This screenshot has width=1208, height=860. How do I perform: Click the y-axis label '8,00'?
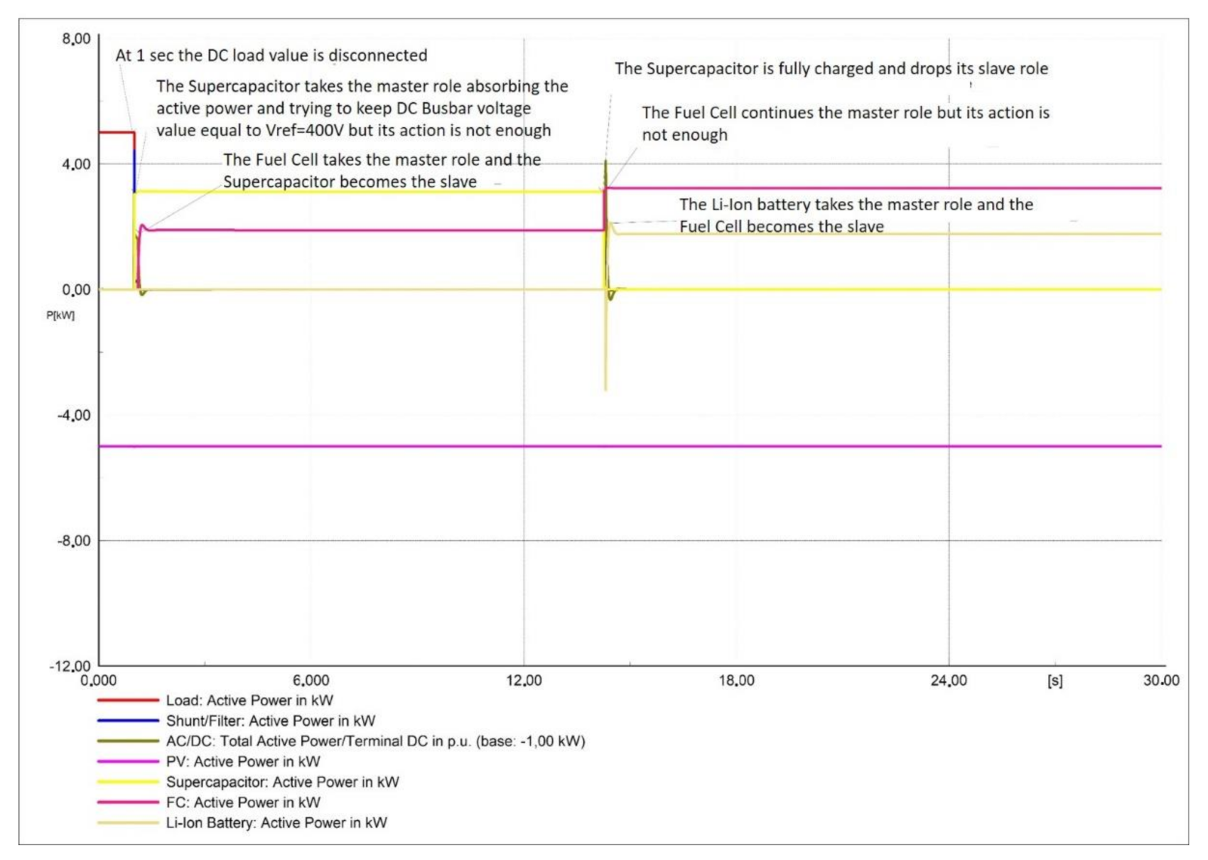(x=76, y=39)
